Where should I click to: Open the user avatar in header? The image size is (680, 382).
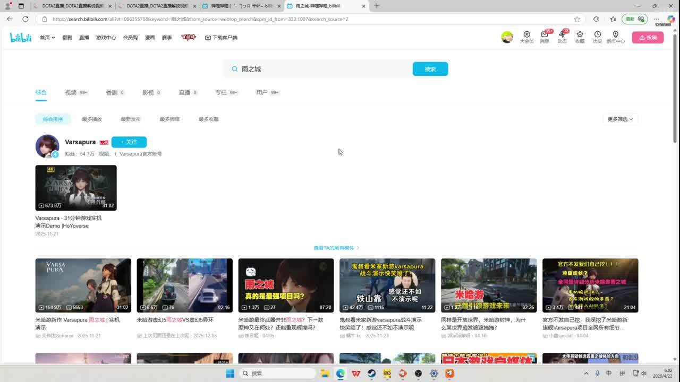pyautogui.click(x=507, y=37)
